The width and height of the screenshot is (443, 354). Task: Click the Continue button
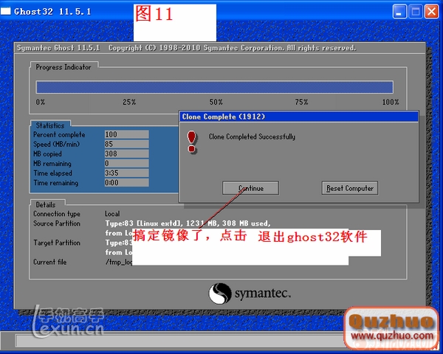250,188
